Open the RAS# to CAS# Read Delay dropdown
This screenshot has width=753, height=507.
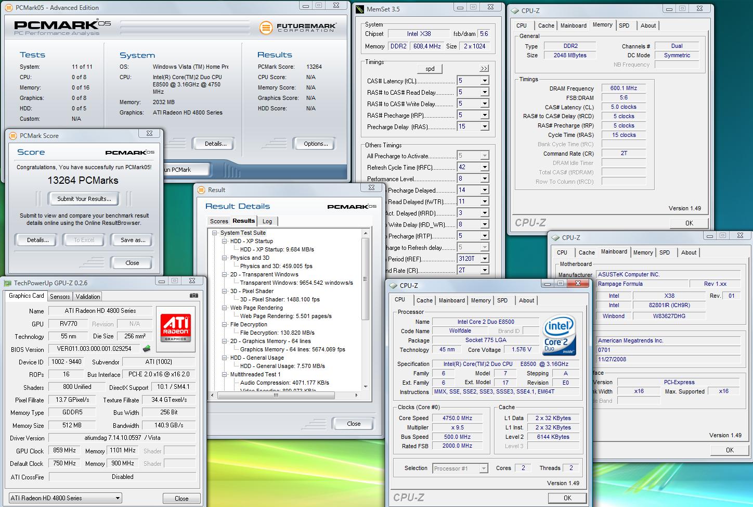click(484, 92)
